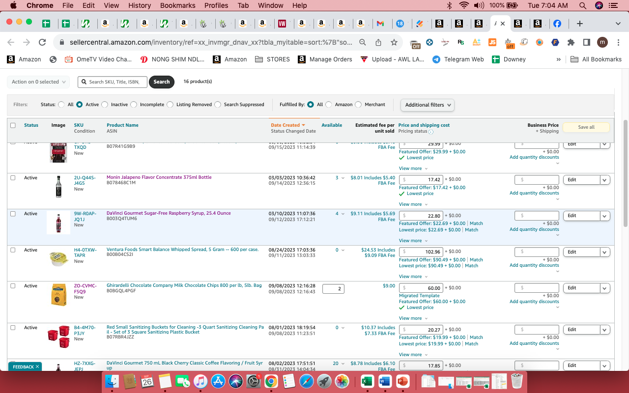Image resolution: width=629 pixels, height=393 pixels.
Task: Open the Additional filters dropdown
Action: [x=428, y=105]
